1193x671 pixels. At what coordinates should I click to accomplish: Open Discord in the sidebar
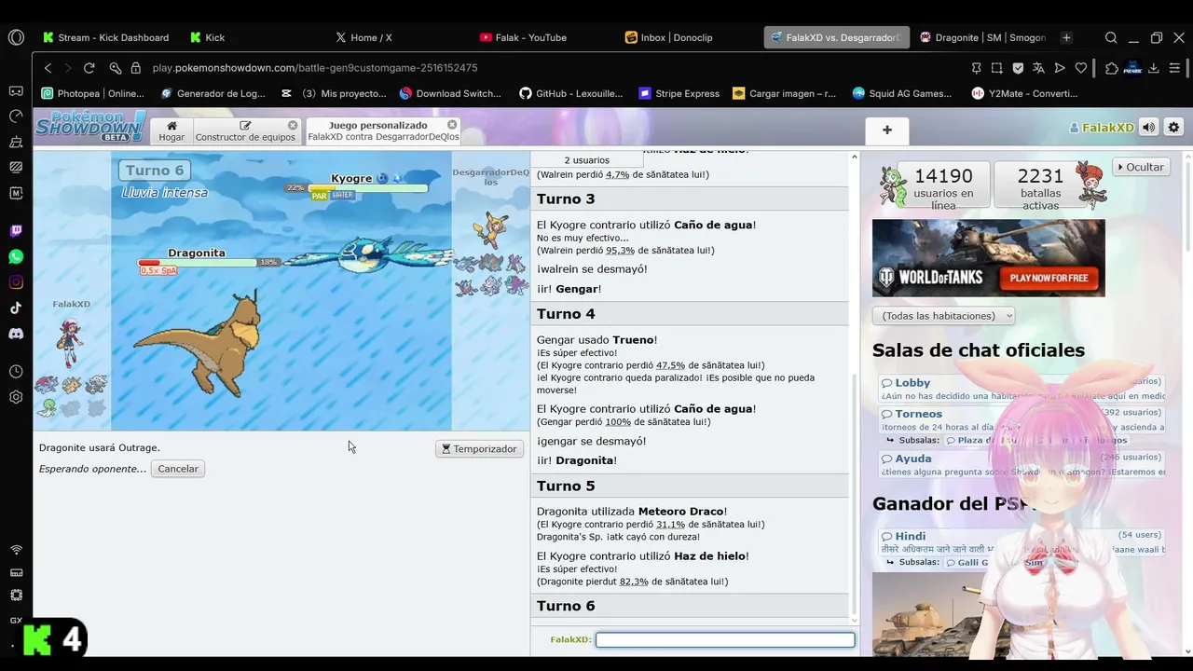[16, 334]
